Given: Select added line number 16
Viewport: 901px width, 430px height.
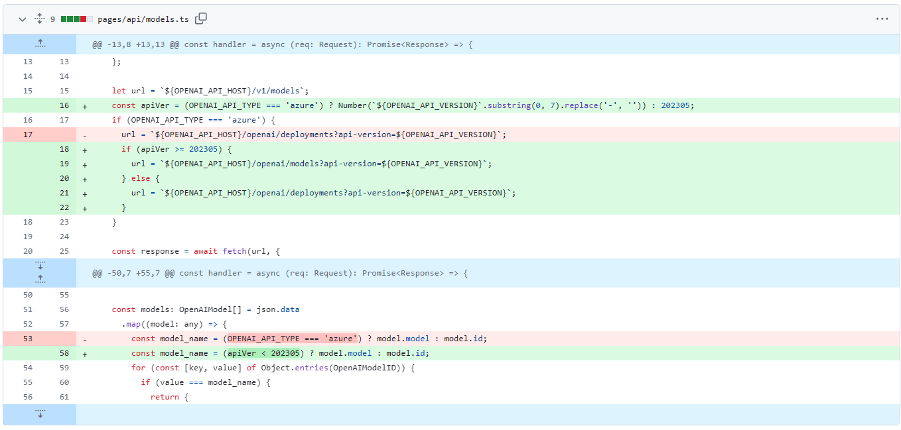Looking at the screenshot, I should 64,105.
